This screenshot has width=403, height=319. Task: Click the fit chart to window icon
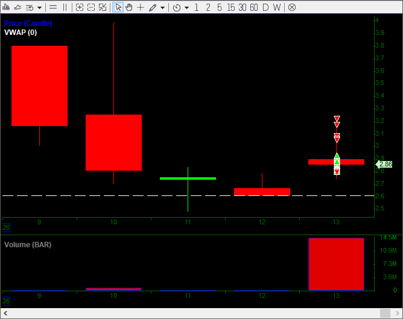(103, 7)
